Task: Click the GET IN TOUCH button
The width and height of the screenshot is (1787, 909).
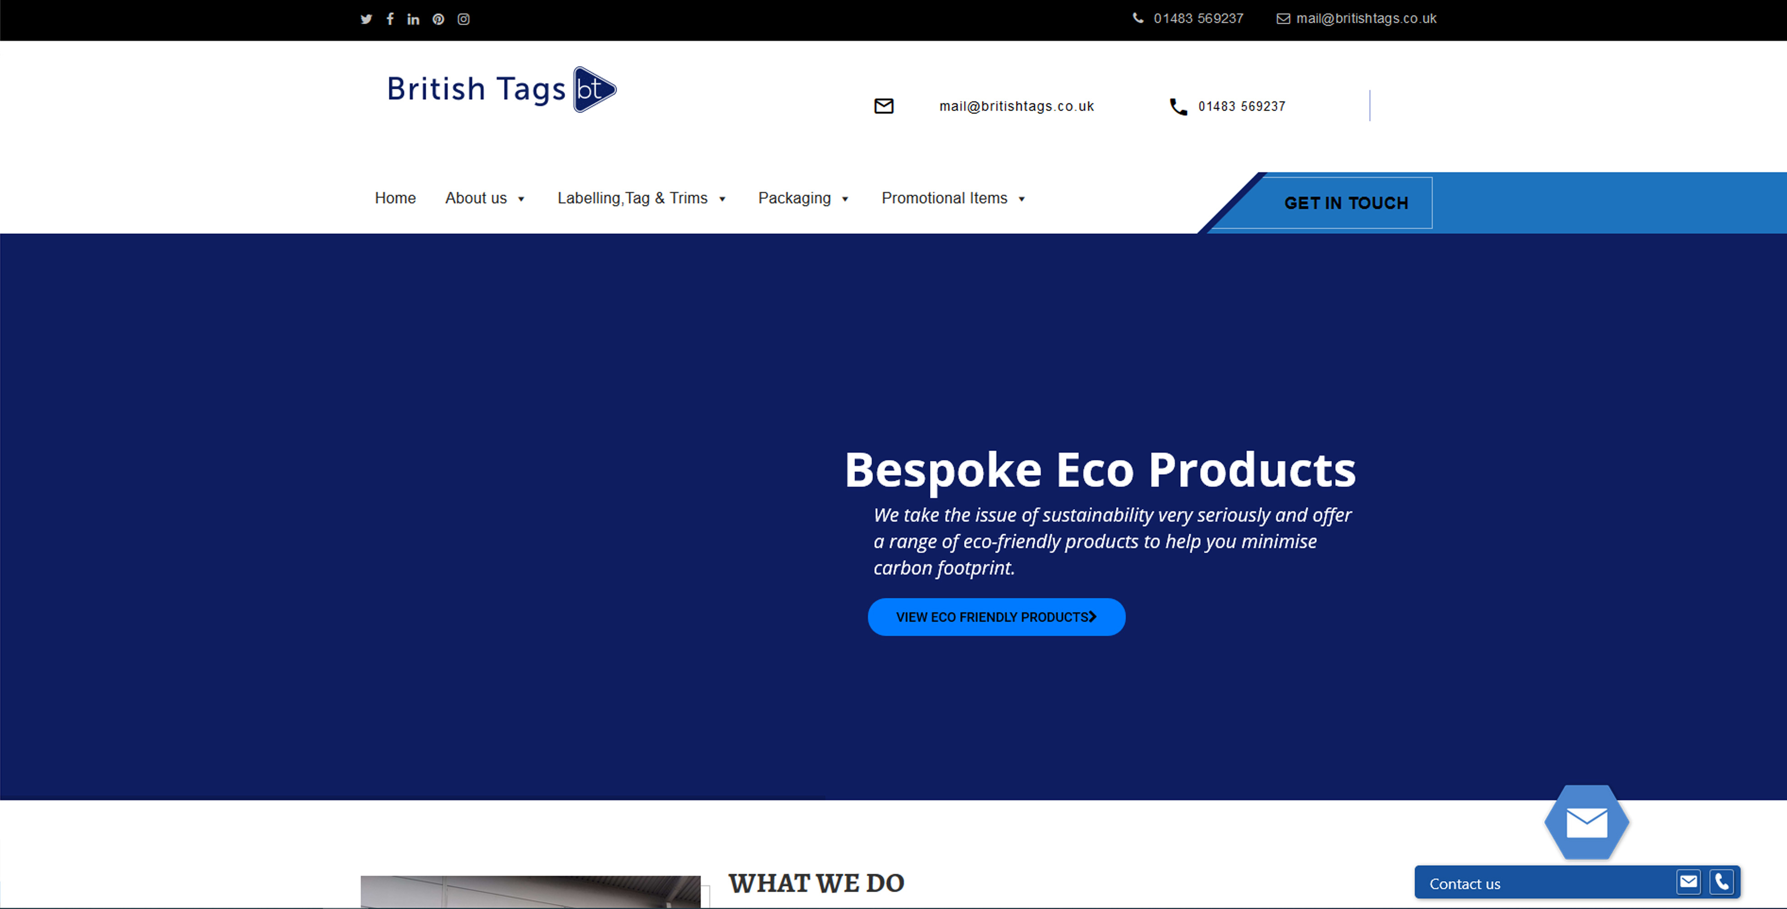Action: click(x=1346, y=202)
